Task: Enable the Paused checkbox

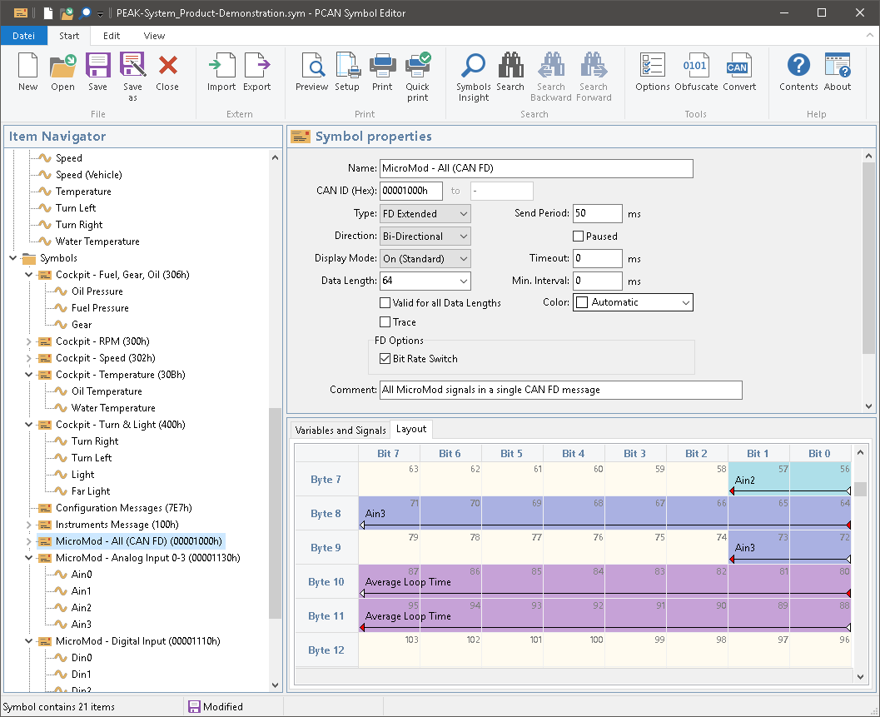Action: click(579, 237)
